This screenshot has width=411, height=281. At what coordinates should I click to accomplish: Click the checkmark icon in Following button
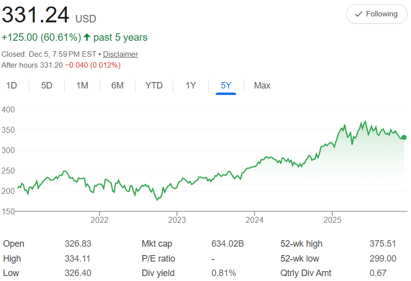pos(358,14)
